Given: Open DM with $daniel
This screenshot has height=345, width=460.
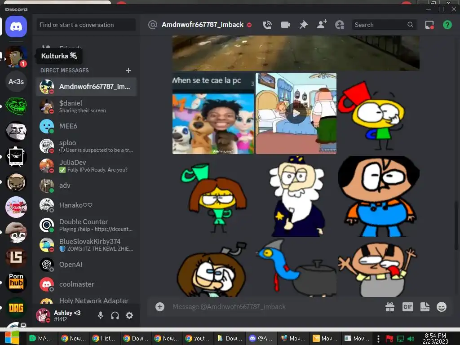Looking at the screenshot, I should pos(86,106).
